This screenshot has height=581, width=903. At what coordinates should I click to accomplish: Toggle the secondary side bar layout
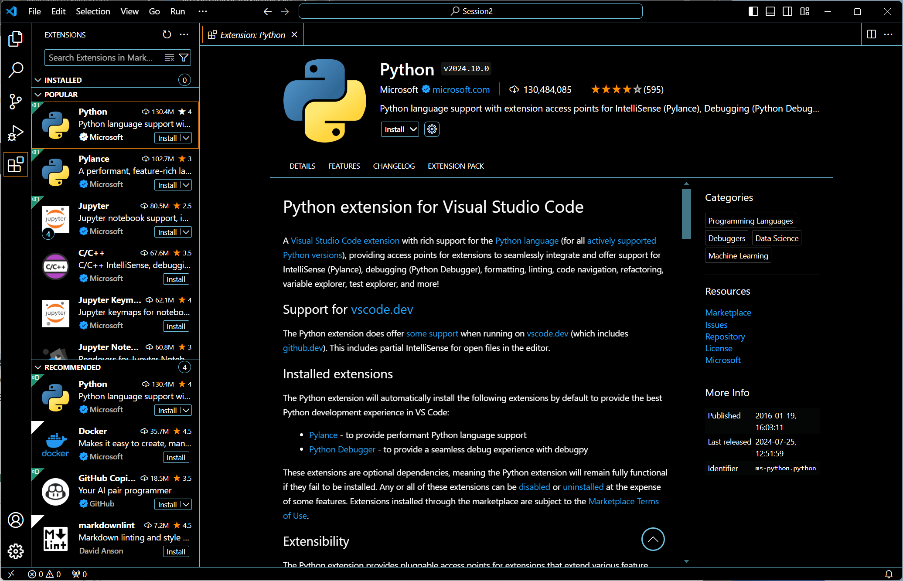(x=787, y=11)
